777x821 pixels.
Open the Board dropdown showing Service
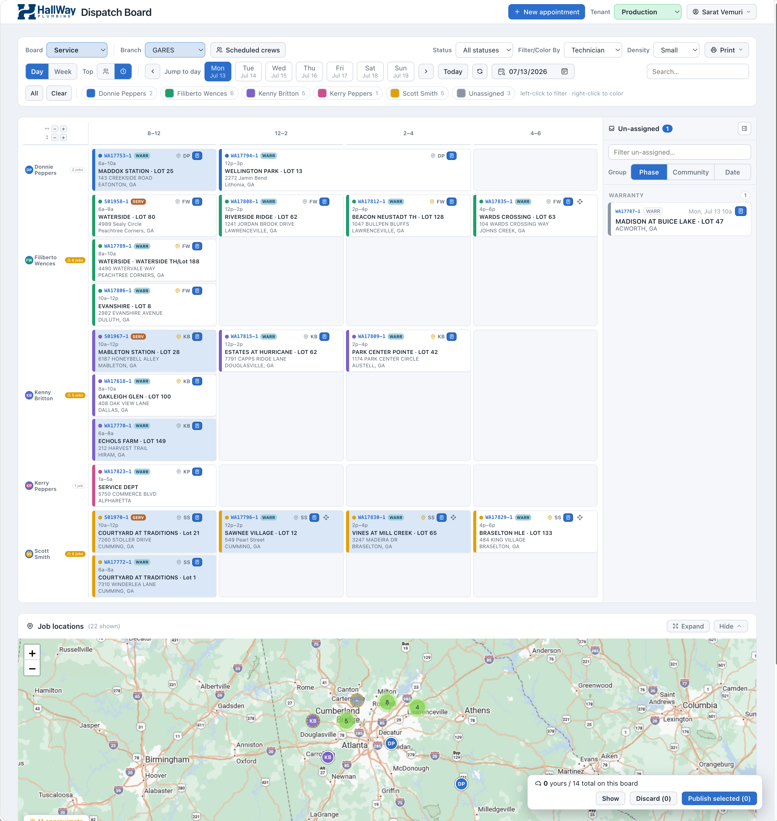77,50
